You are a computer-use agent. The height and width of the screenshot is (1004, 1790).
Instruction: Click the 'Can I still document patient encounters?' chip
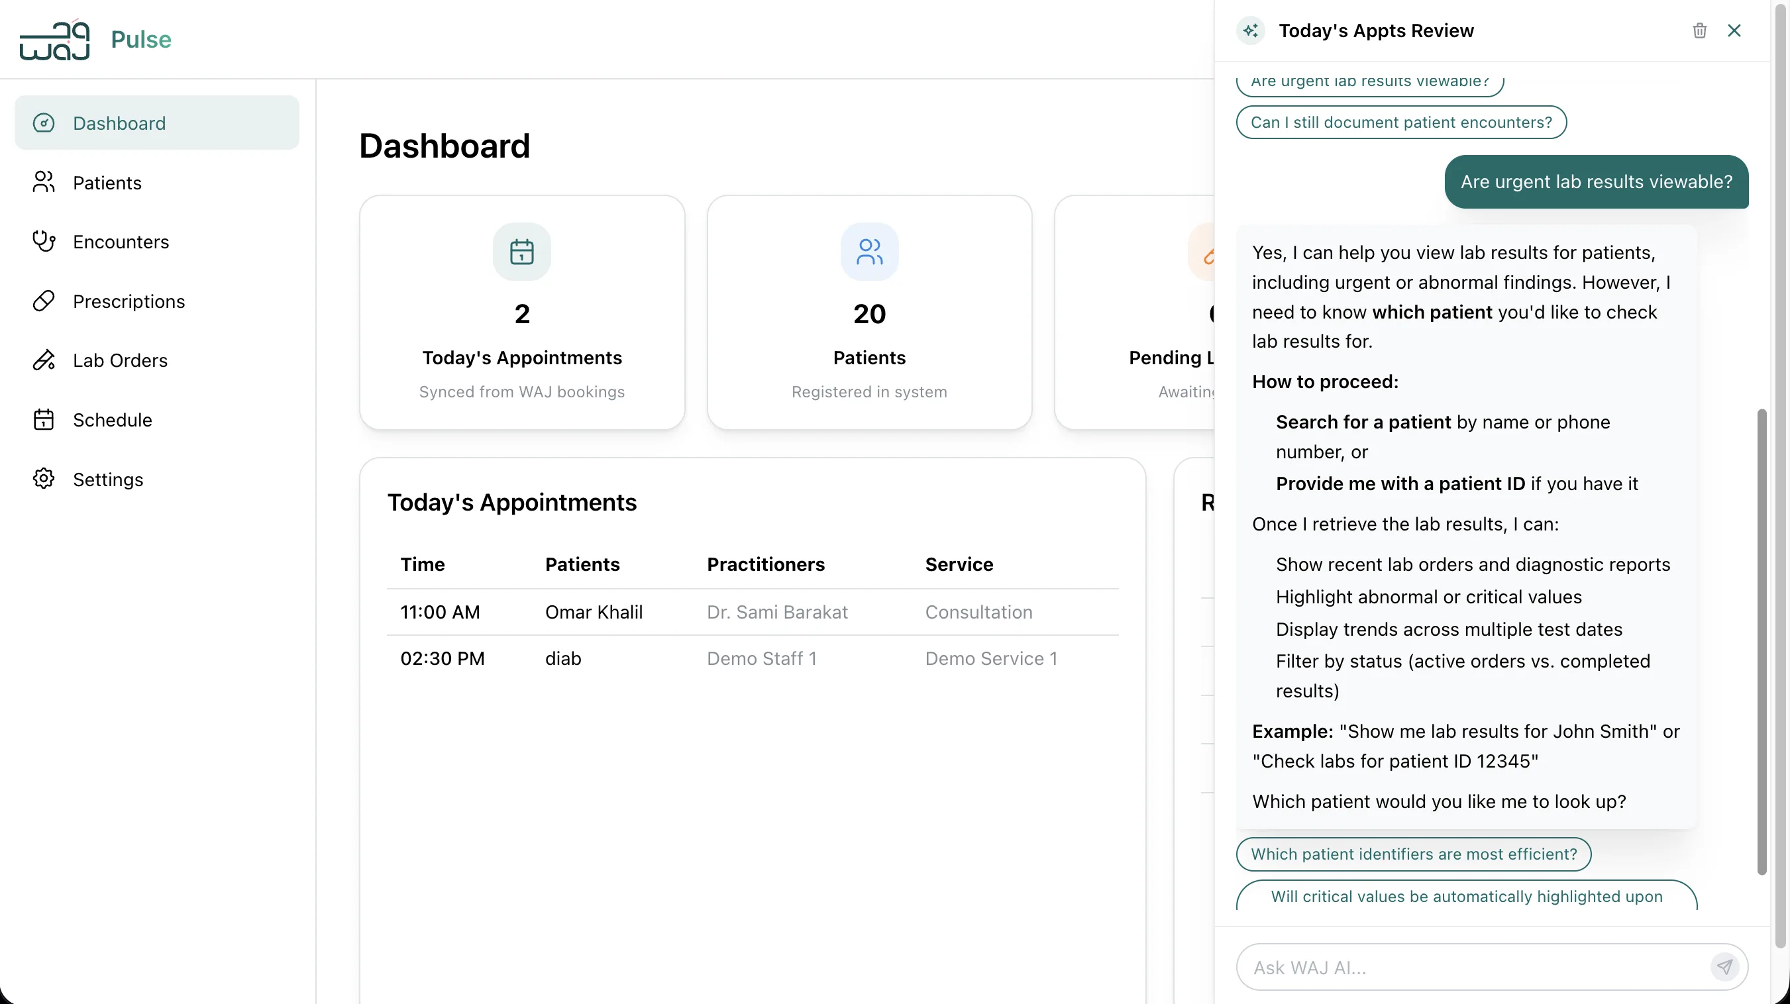(x=1401, y=122)
